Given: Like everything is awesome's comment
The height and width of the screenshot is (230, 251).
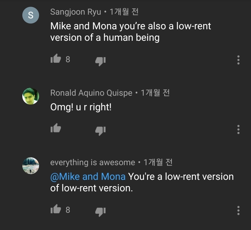Looking at the screenshot, I should coord(56,209).
